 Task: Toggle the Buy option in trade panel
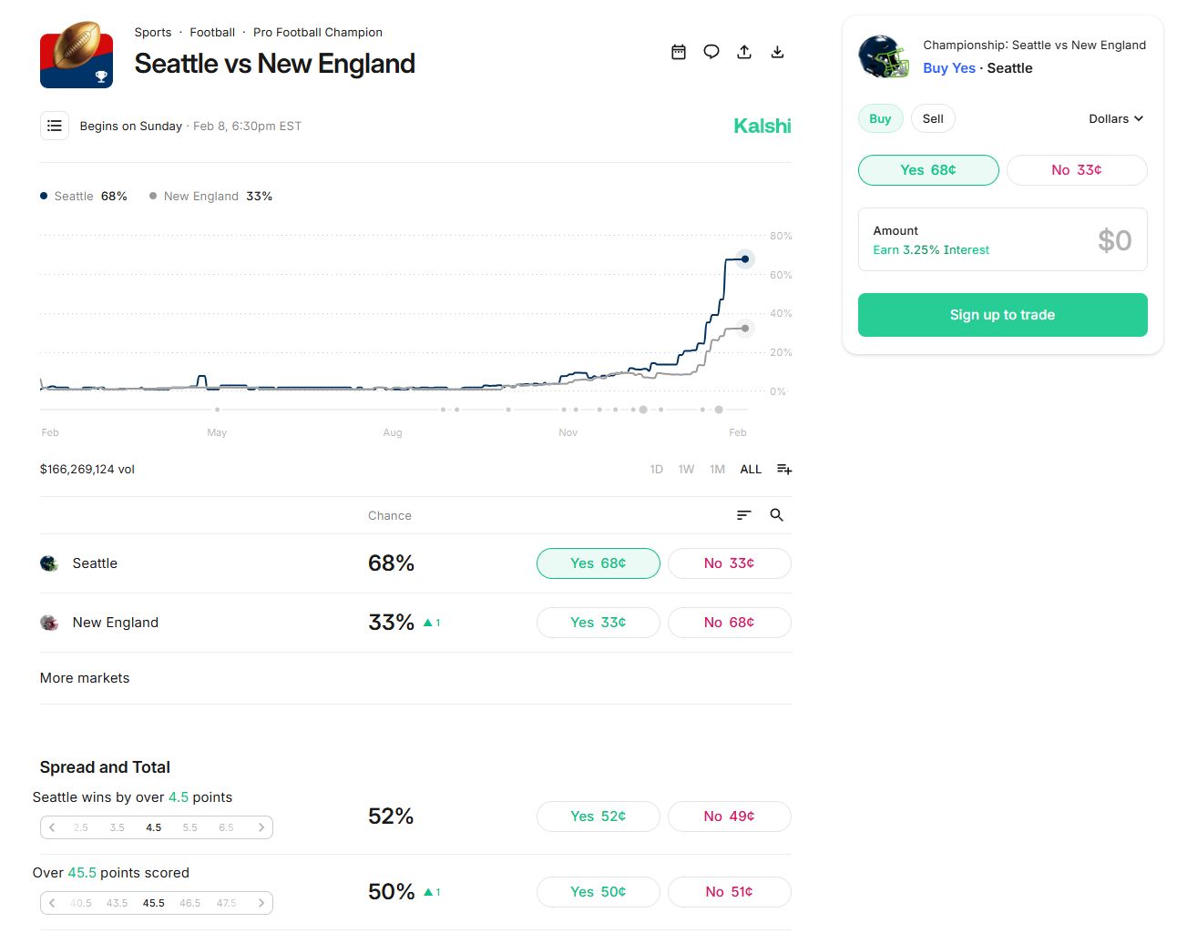pyautogui.click(x=880, y=118)
